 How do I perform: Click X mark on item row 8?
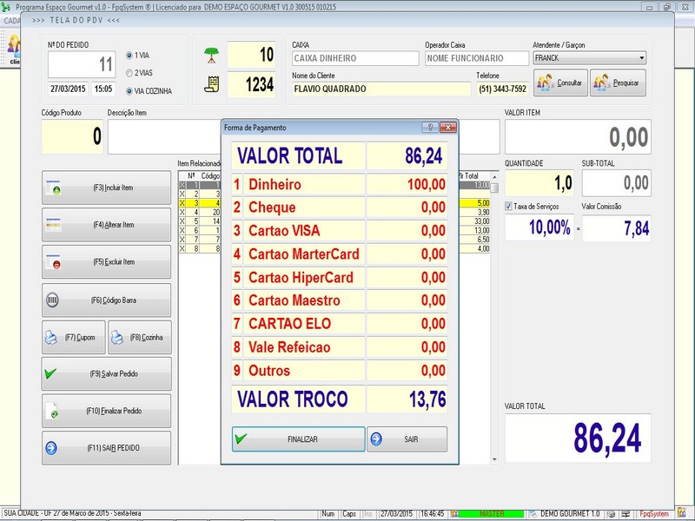(x=182, y=248)
